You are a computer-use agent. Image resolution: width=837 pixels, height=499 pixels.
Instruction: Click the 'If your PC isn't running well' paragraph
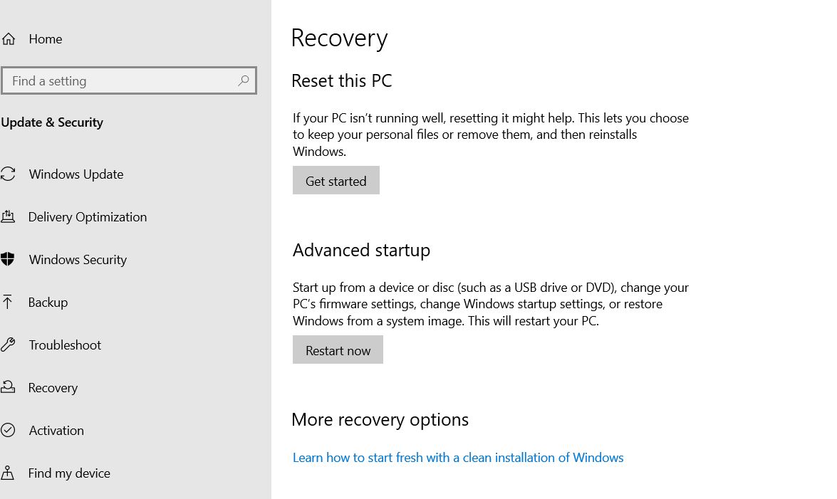coord(491,135)
